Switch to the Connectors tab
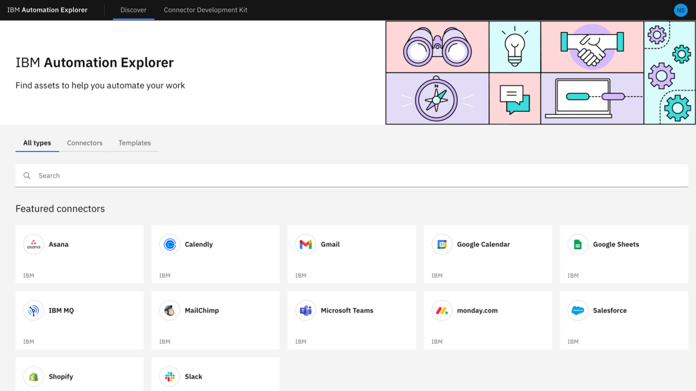This screenshot has height=391, width=696. pyautogui.click(x=85, y=143)
